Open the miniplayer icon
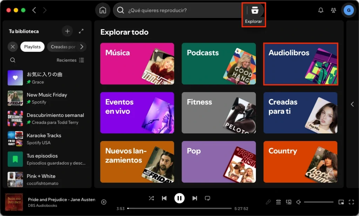 coord(341,202)
